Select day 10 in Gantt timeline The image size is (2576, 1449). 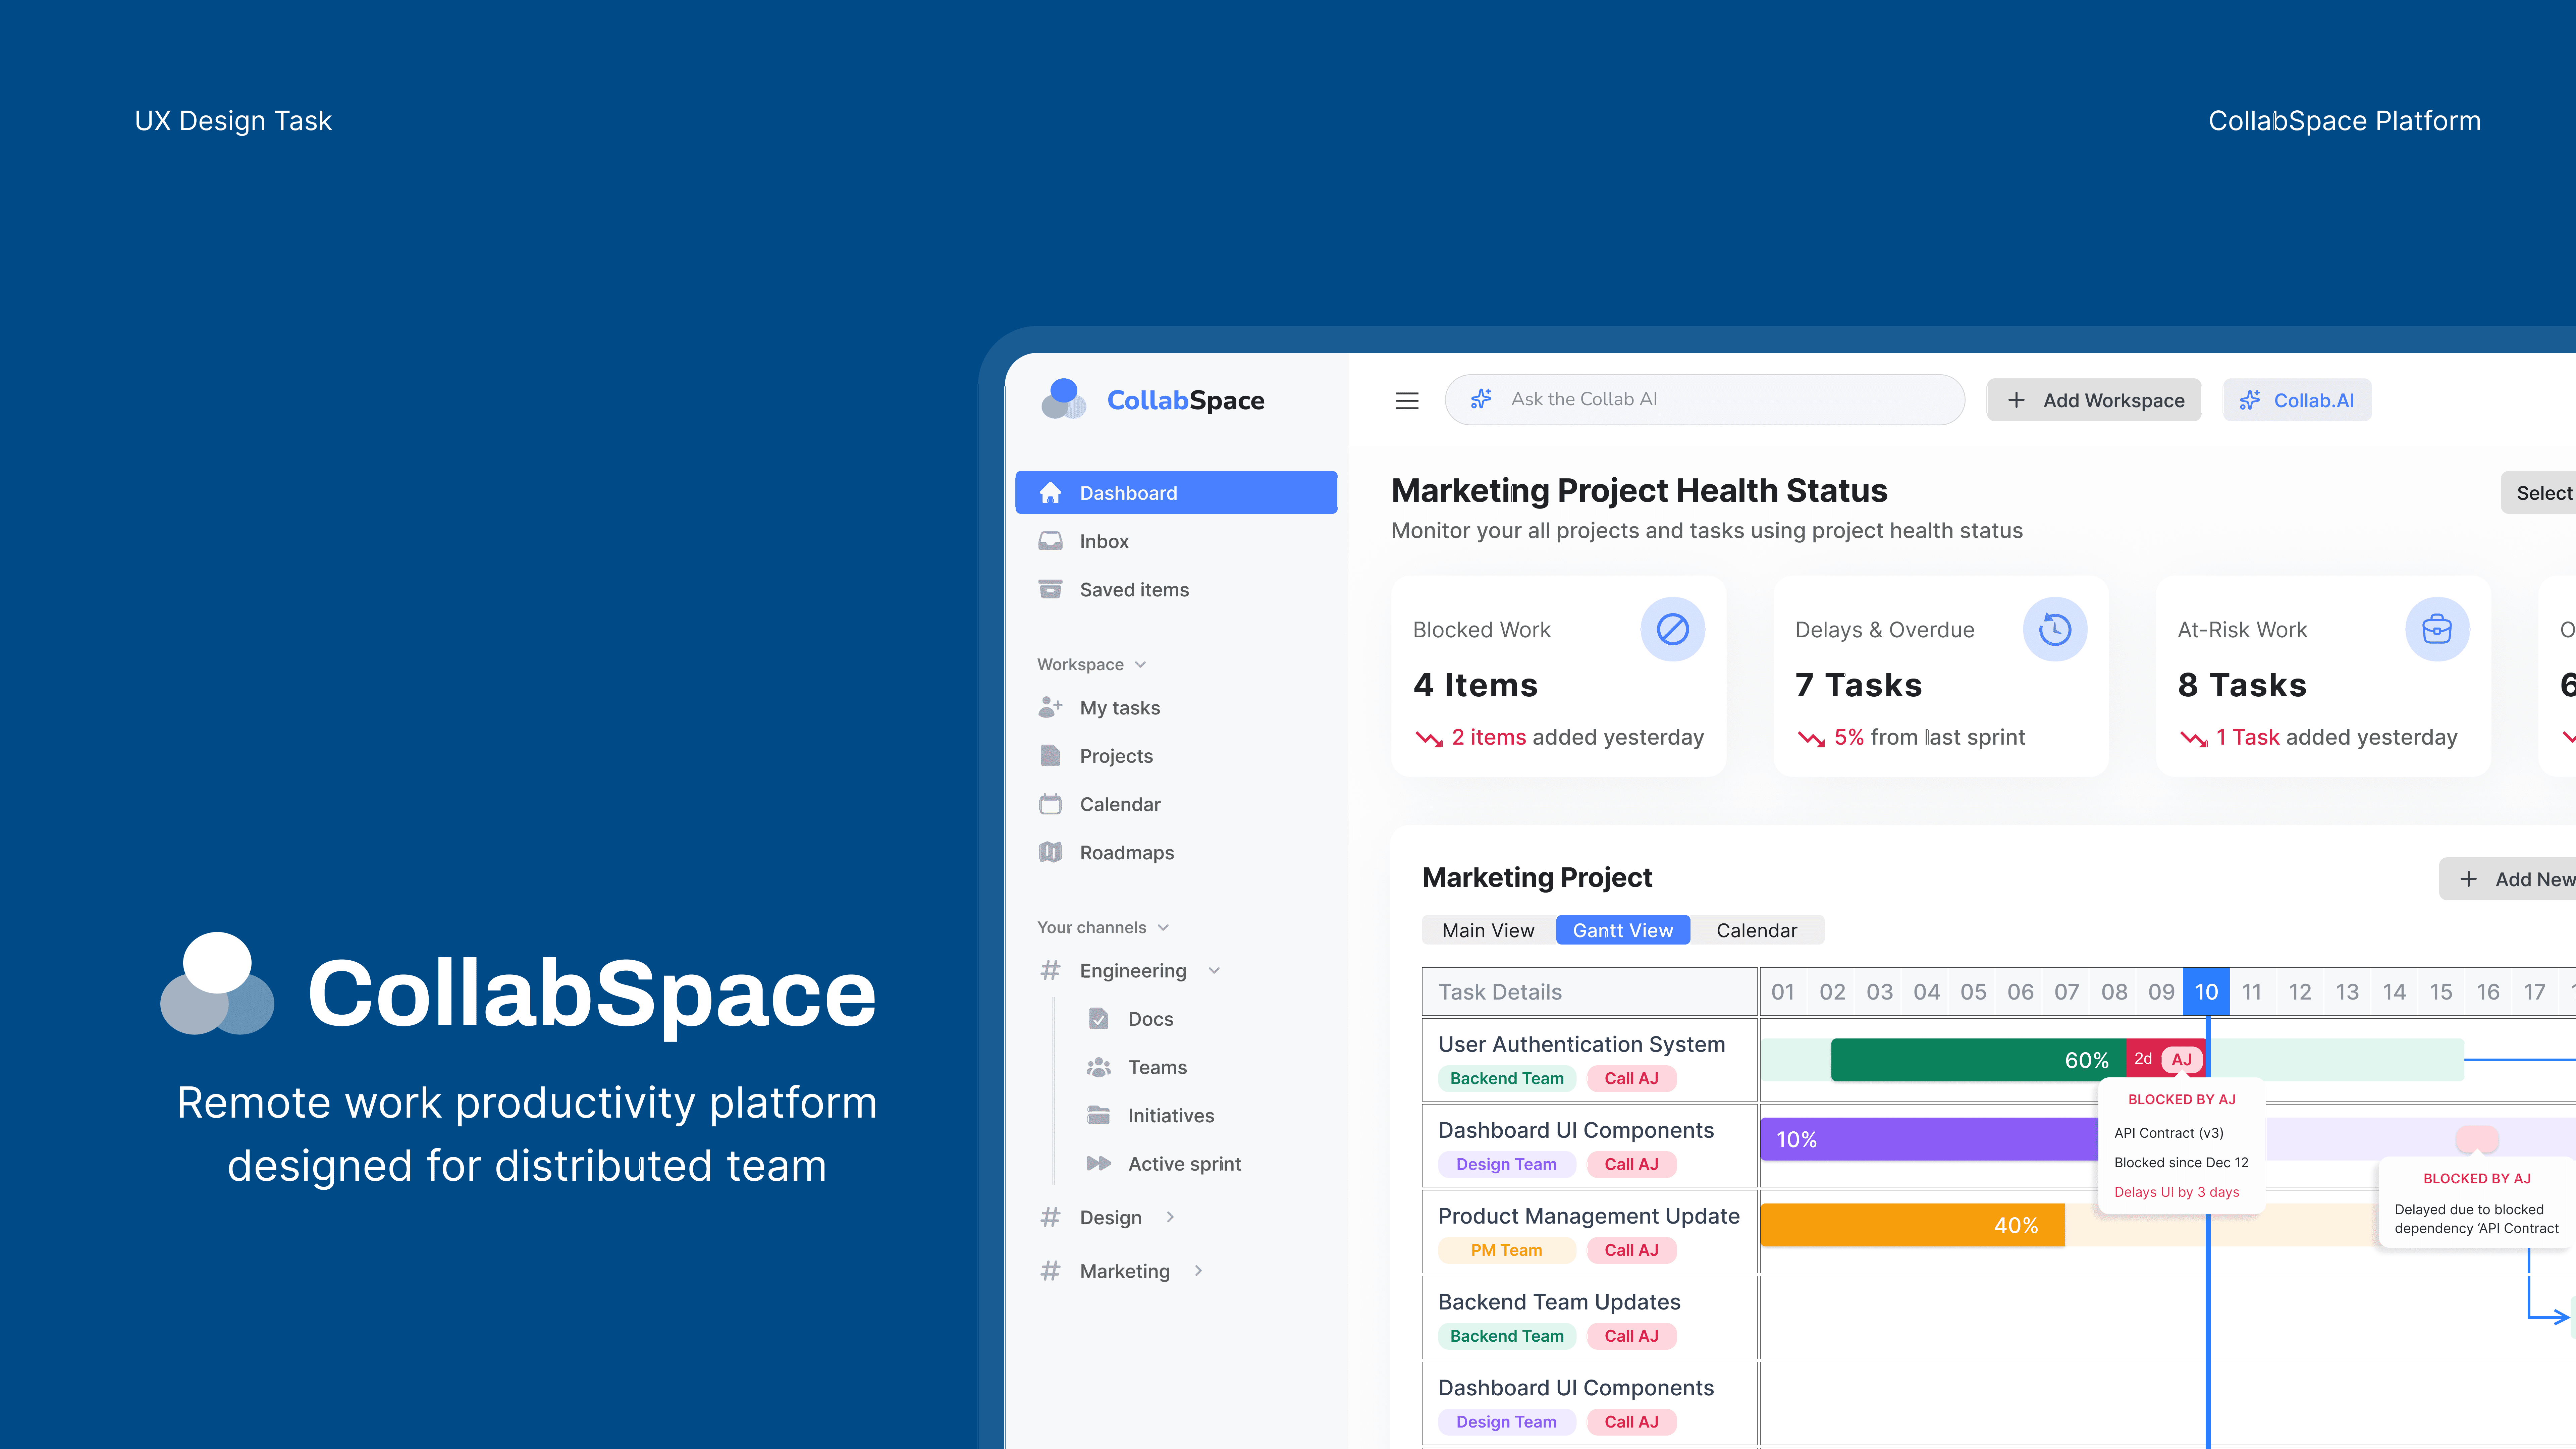[2206, 992]
